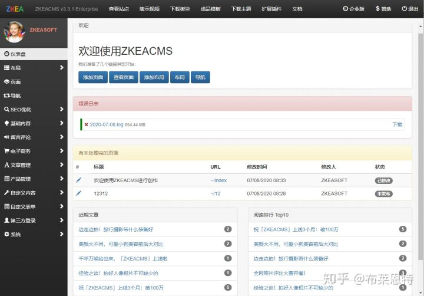The image size is (424, 296).
Task: Click the 自定义表单 form icon
Action: 6,206
